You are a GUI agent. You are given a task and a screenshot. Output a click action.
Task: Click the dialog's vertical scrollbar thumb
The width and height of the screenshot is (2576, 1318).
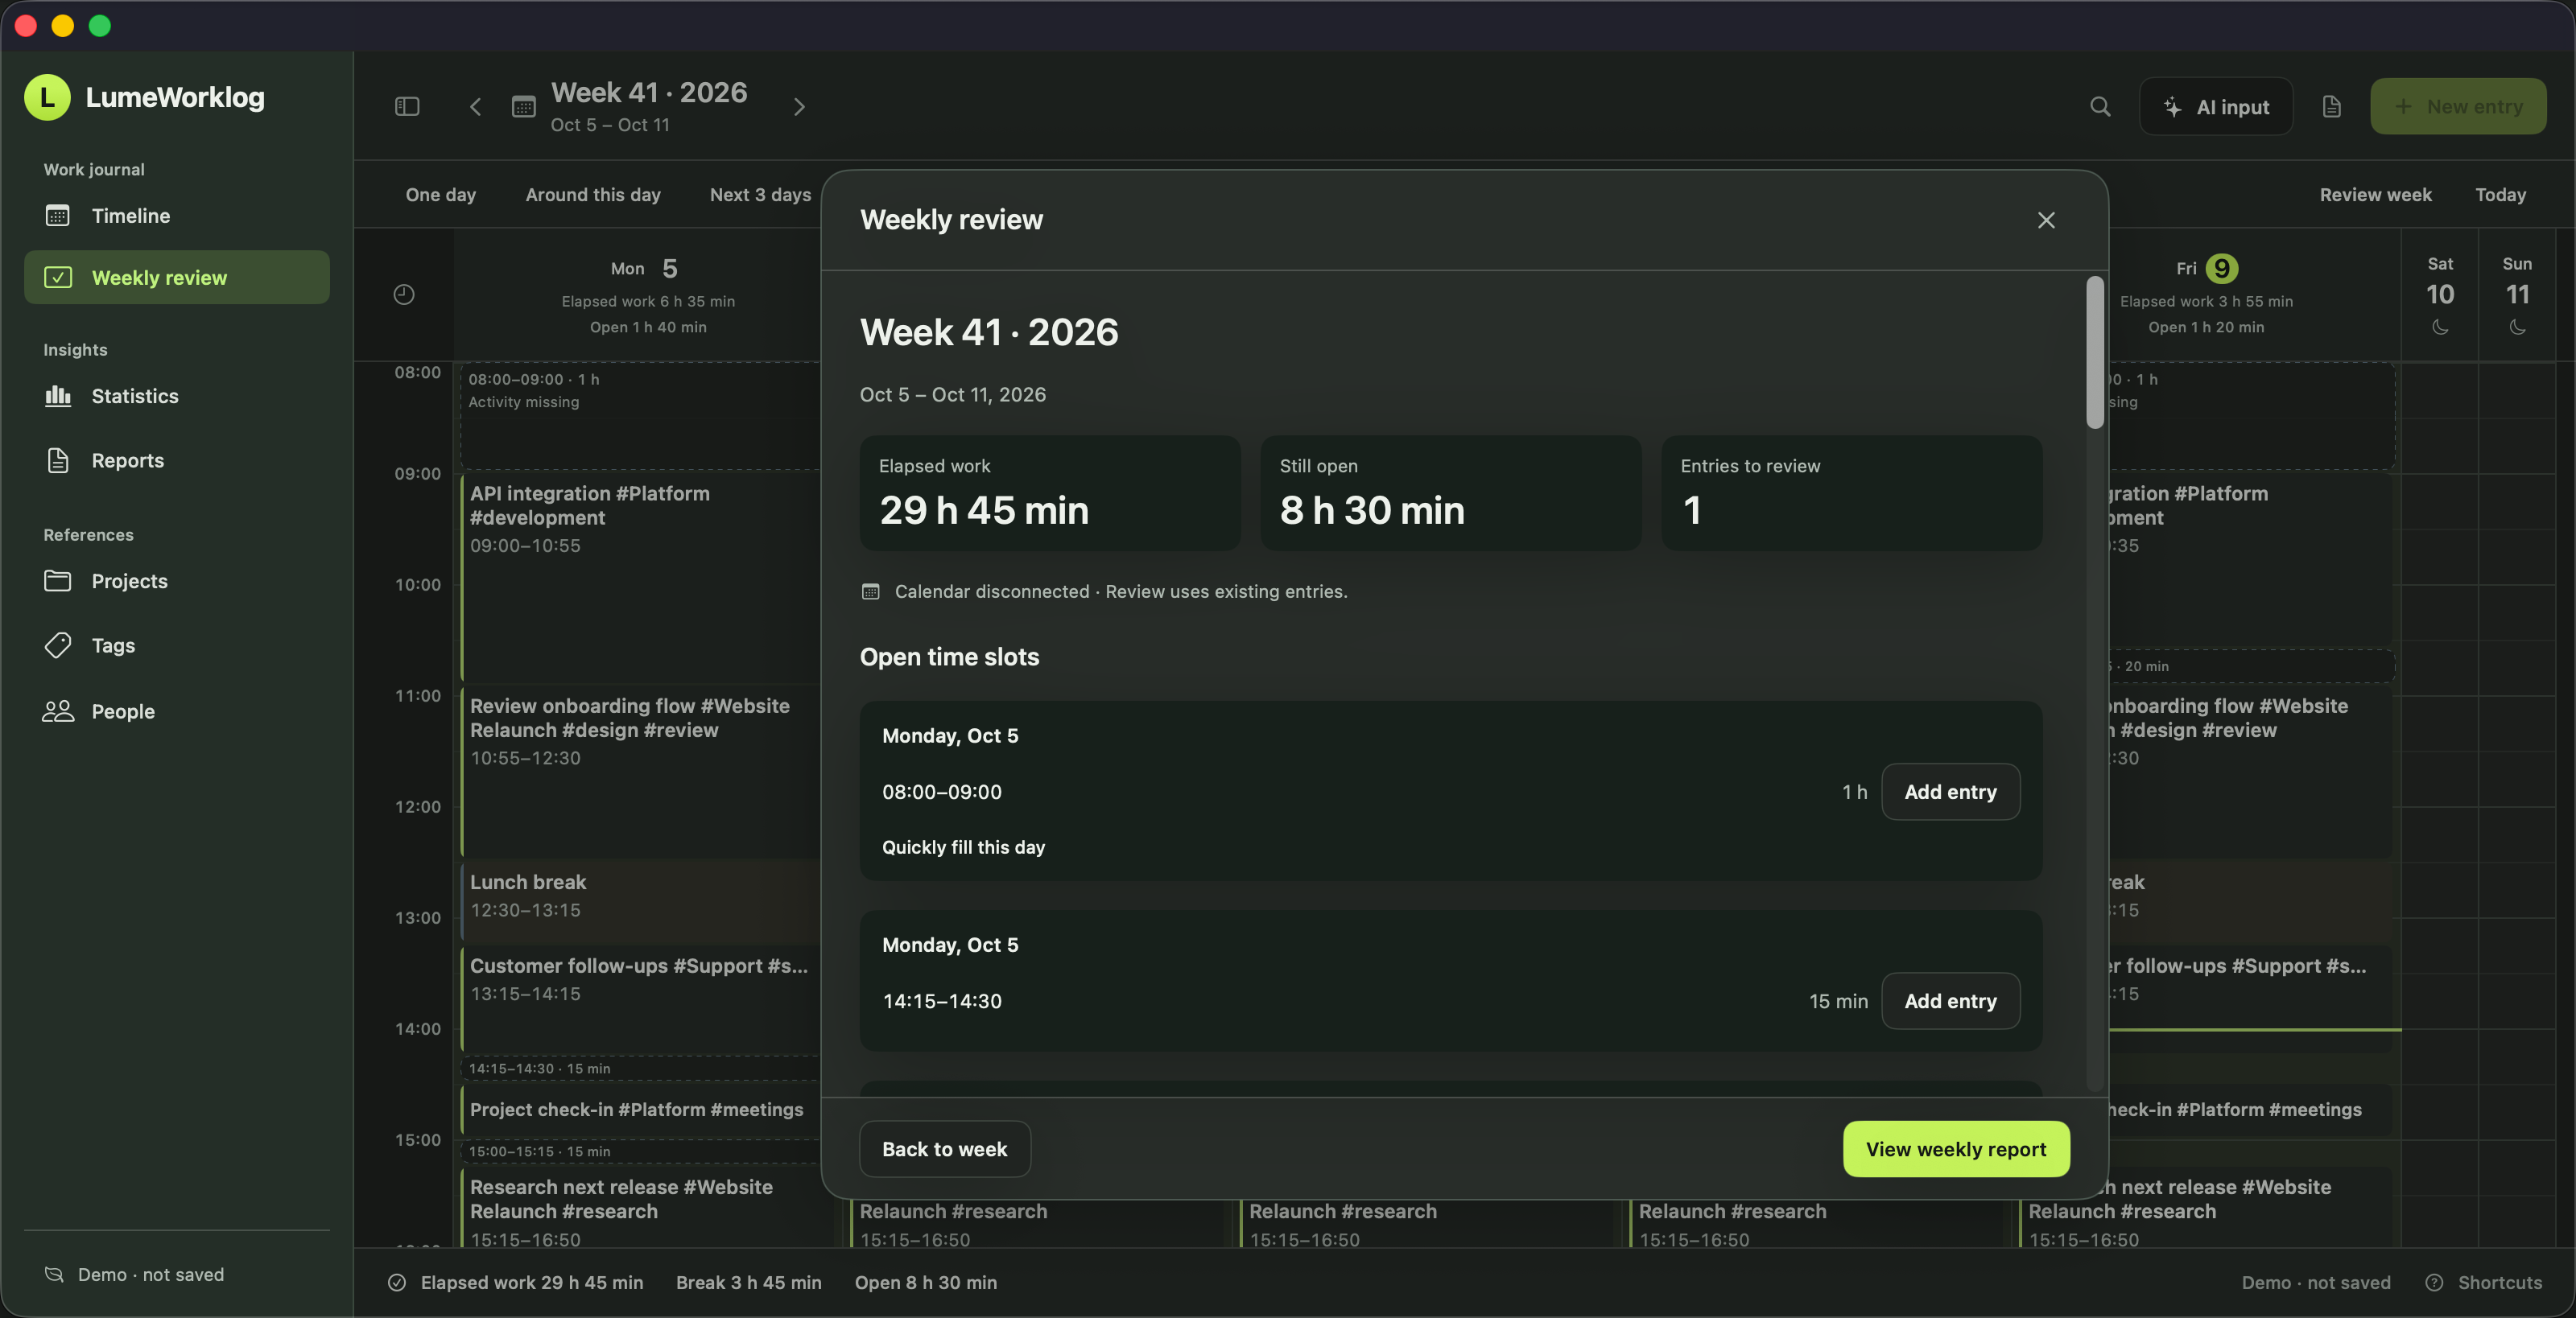click(2094, 352)
